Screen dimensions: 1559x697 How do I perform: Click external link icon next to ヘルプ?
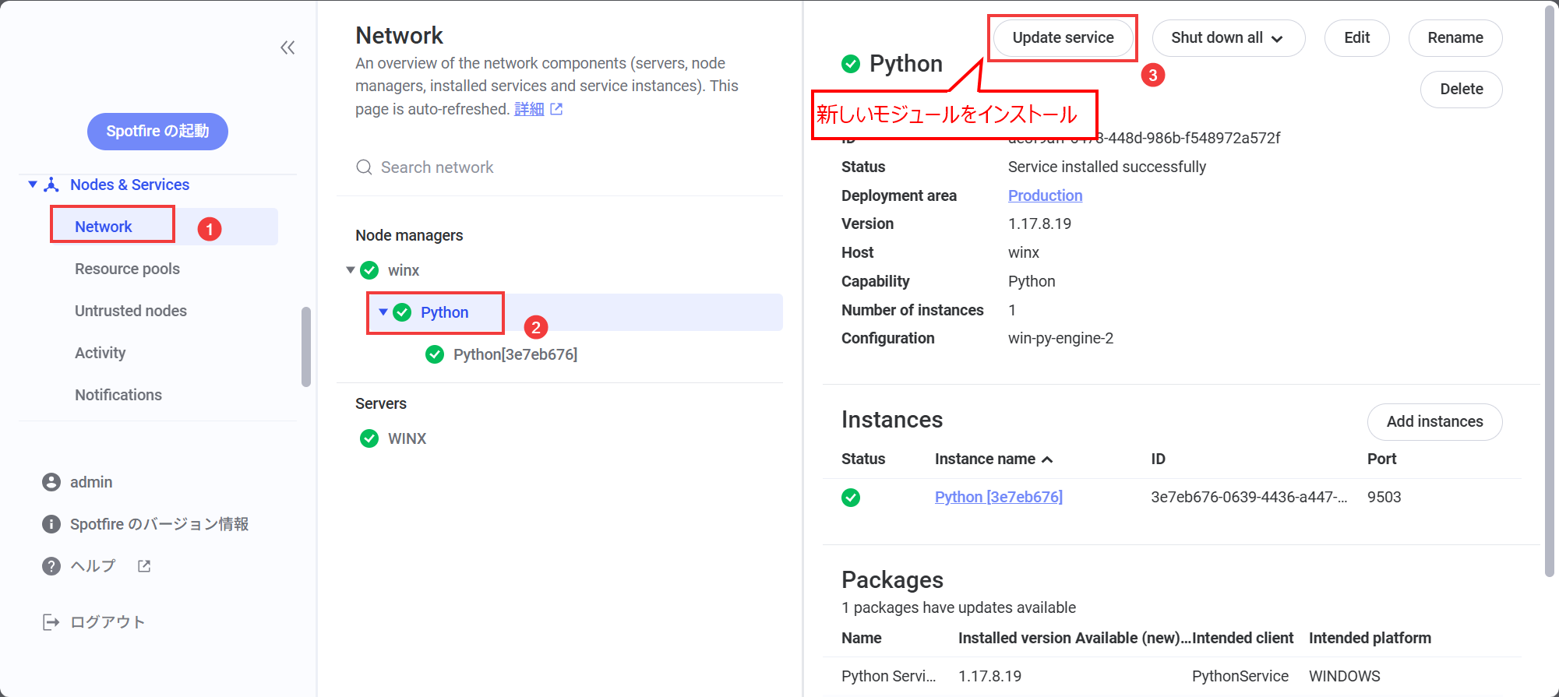[144, 566]
